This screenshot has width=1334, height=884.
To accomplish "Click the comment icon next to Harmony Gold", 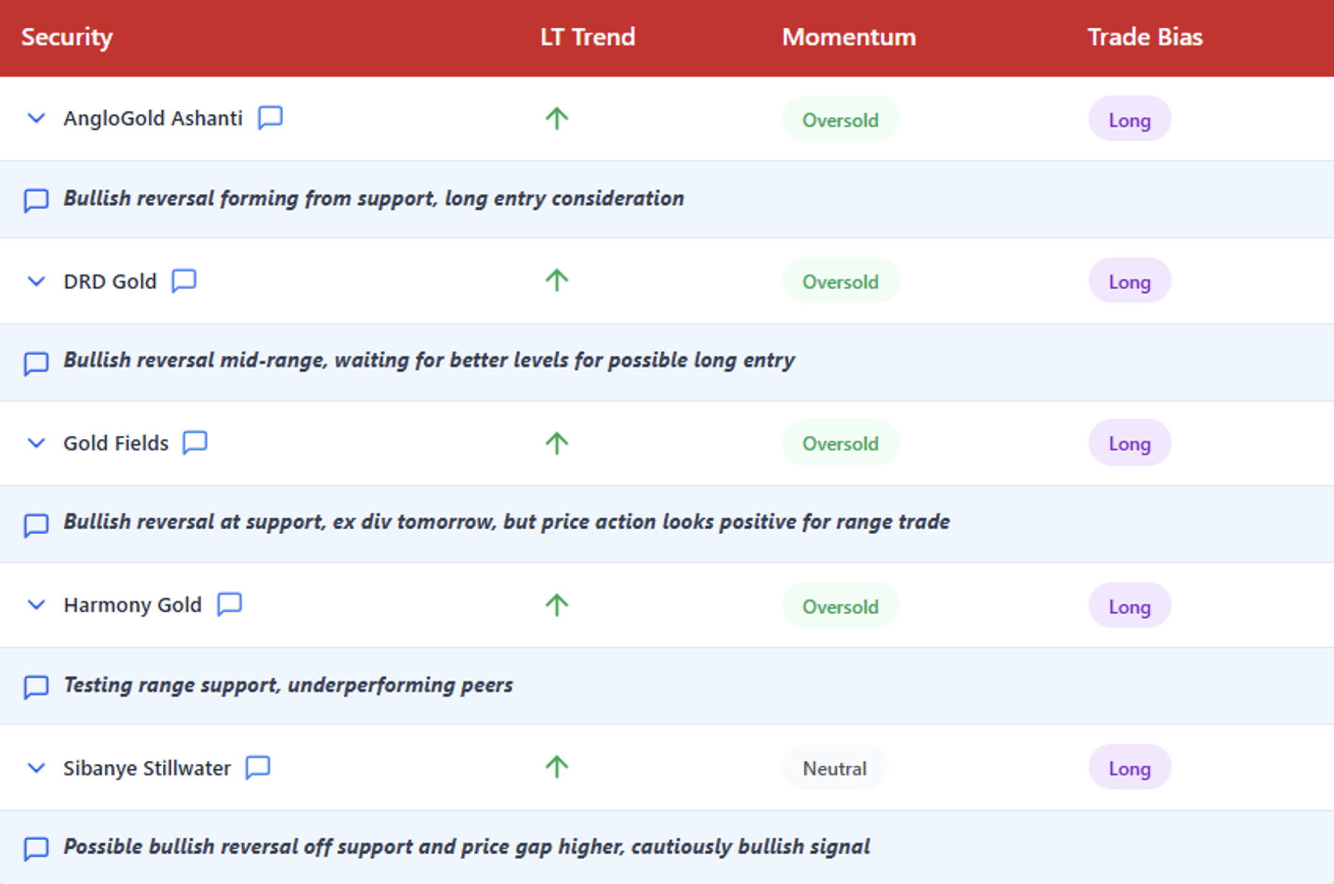I will pyautogui.click(x=229, y=604).
